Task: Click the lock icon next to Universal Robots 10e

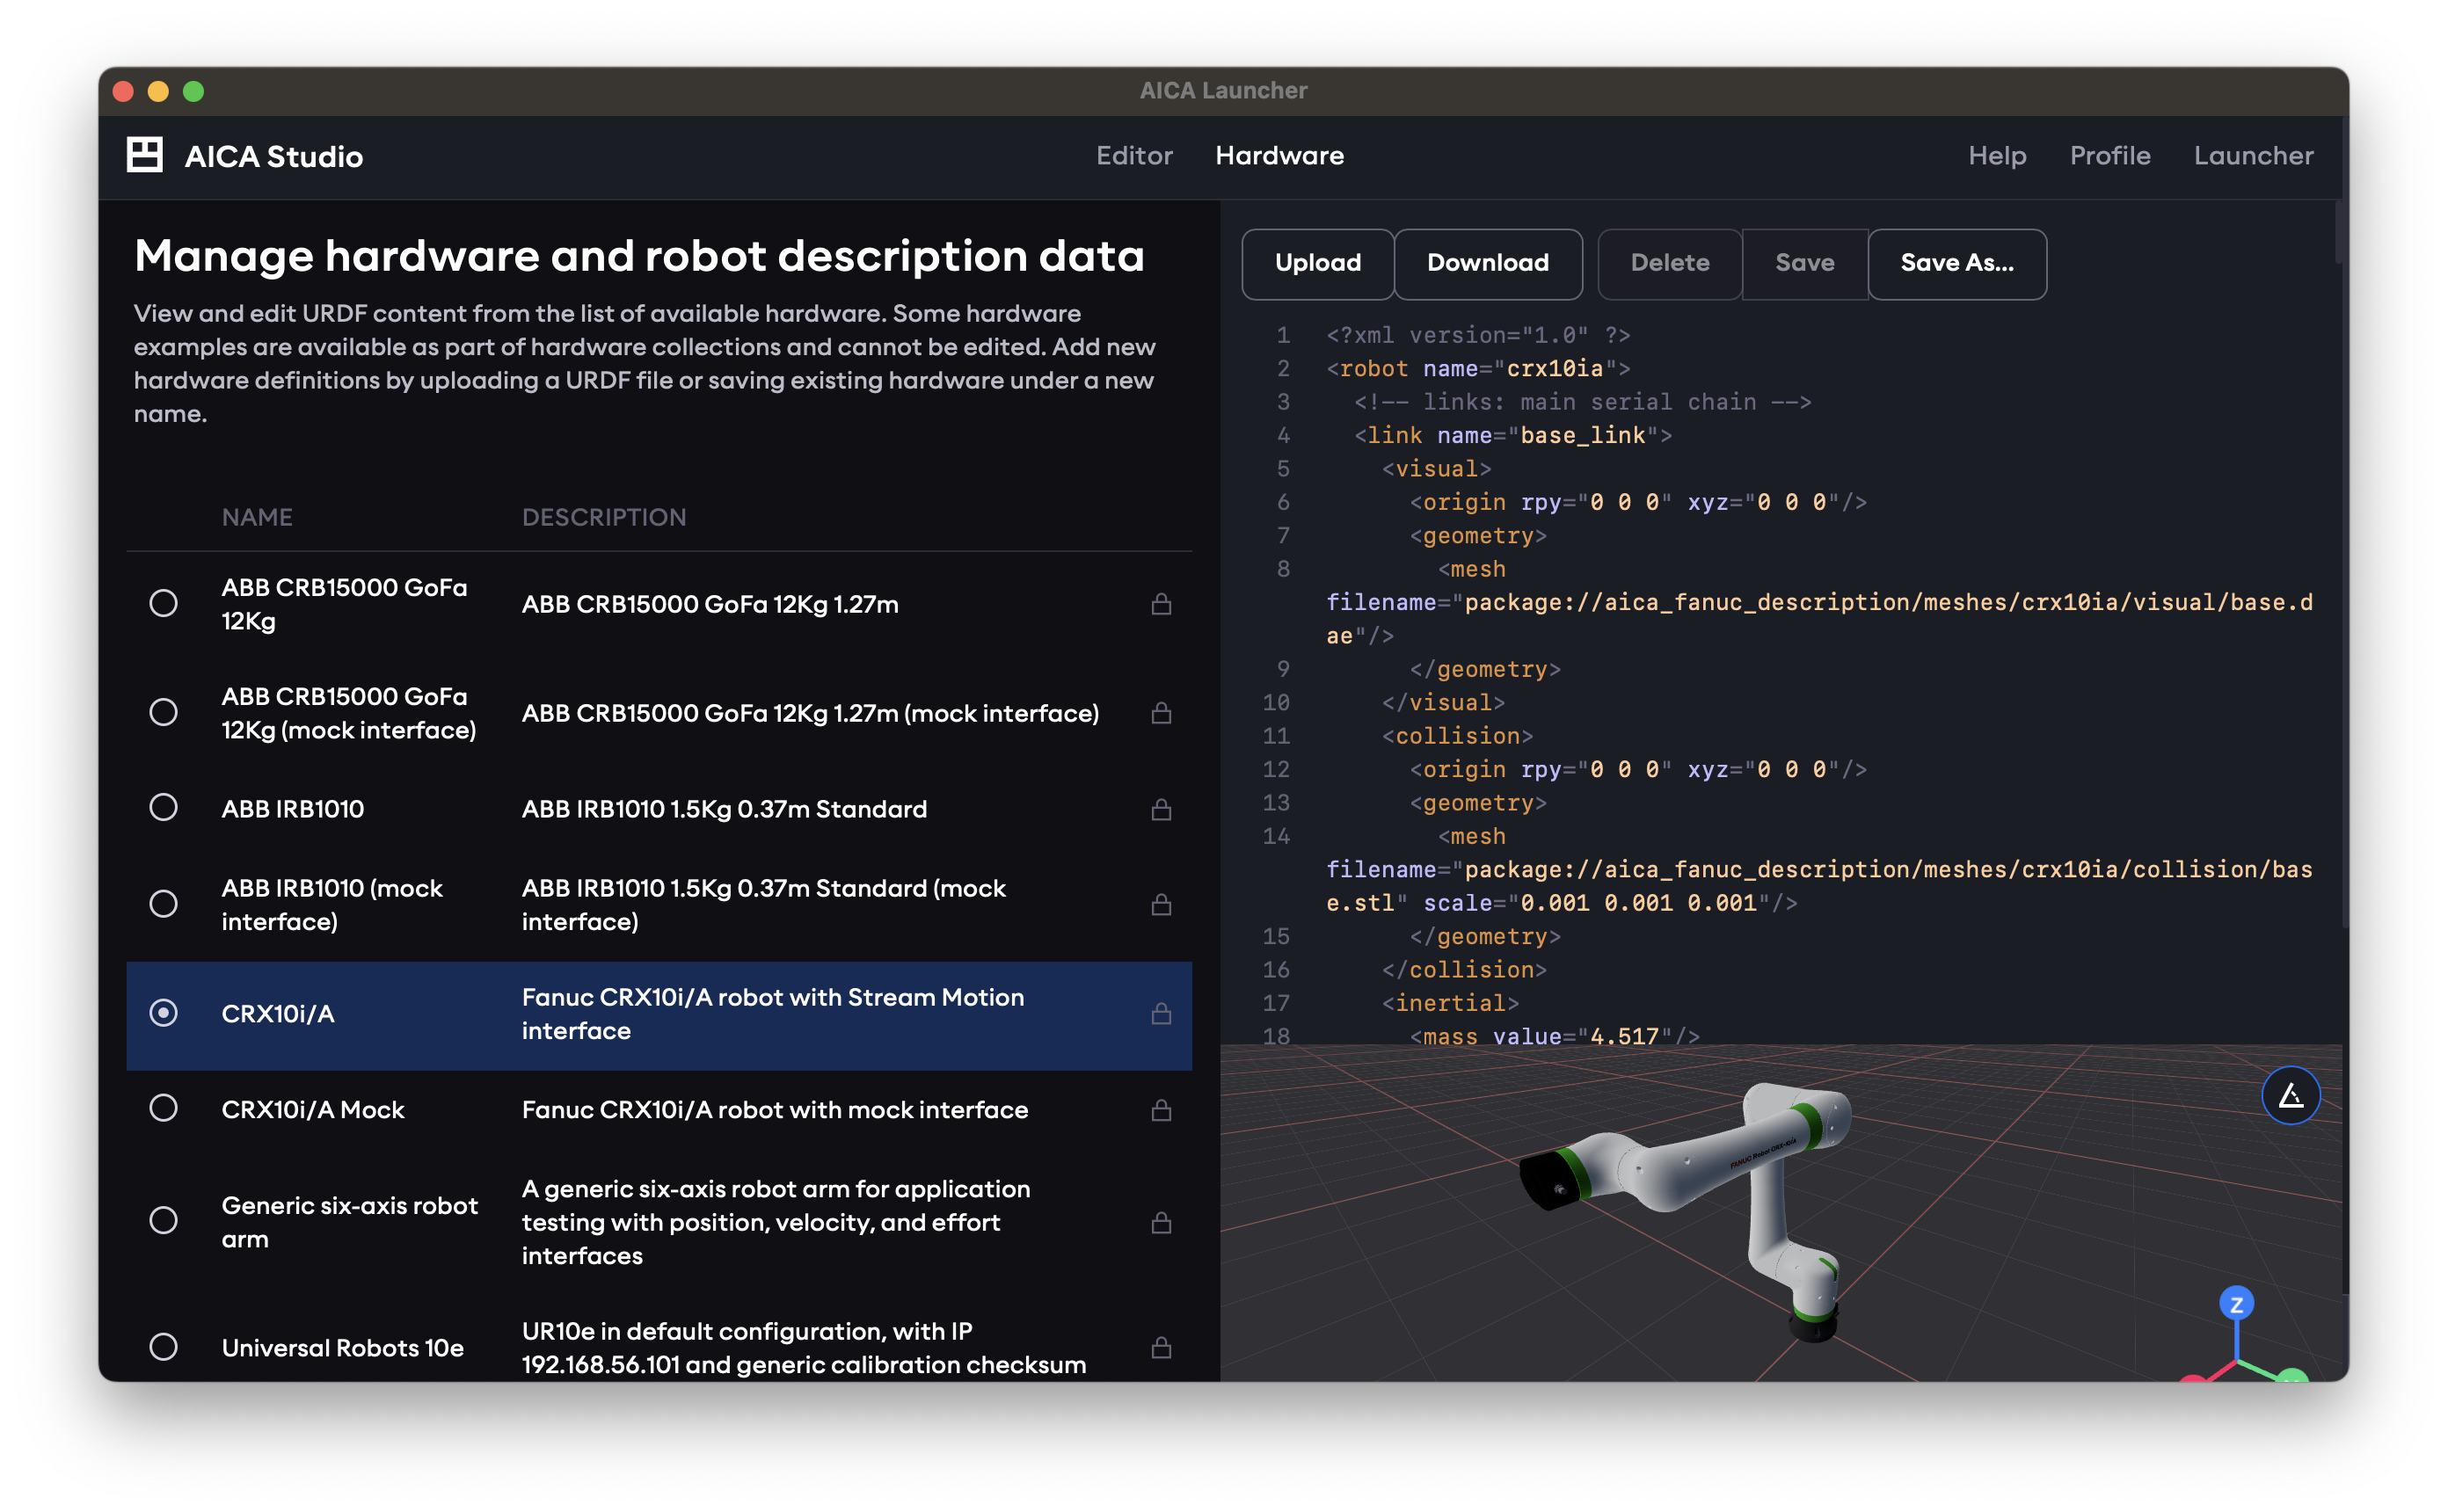Action: 1161,1347
